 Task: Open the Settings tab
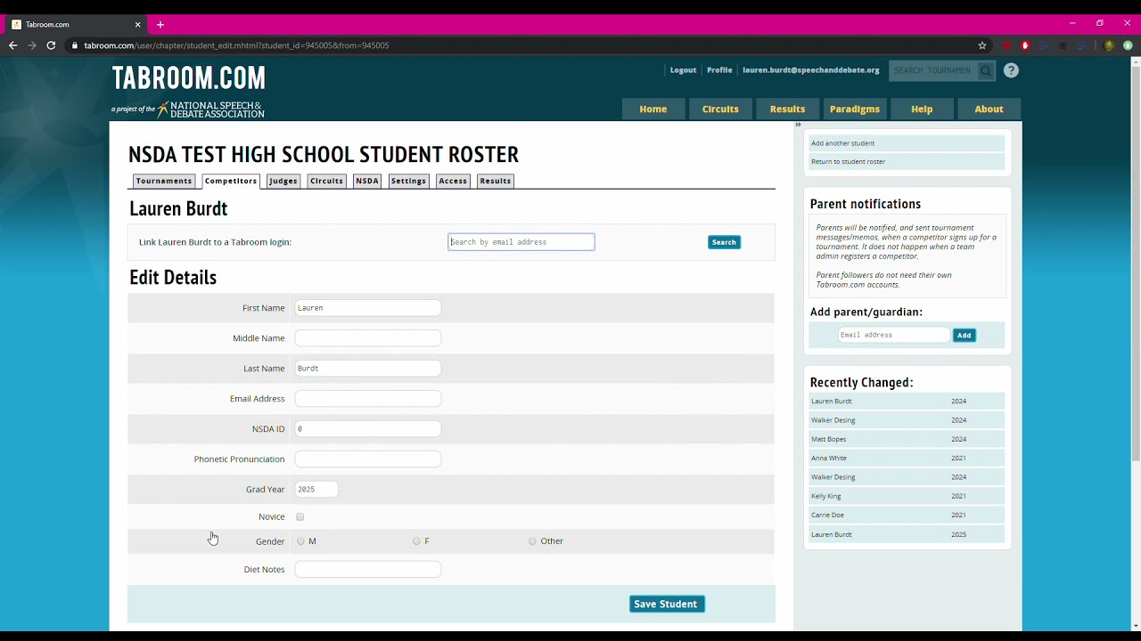[x=408, y=181]
